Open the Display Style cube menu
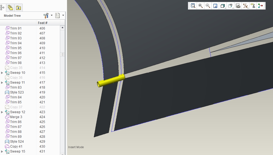This screenshot has height=155, width=273. pos(223,6)
